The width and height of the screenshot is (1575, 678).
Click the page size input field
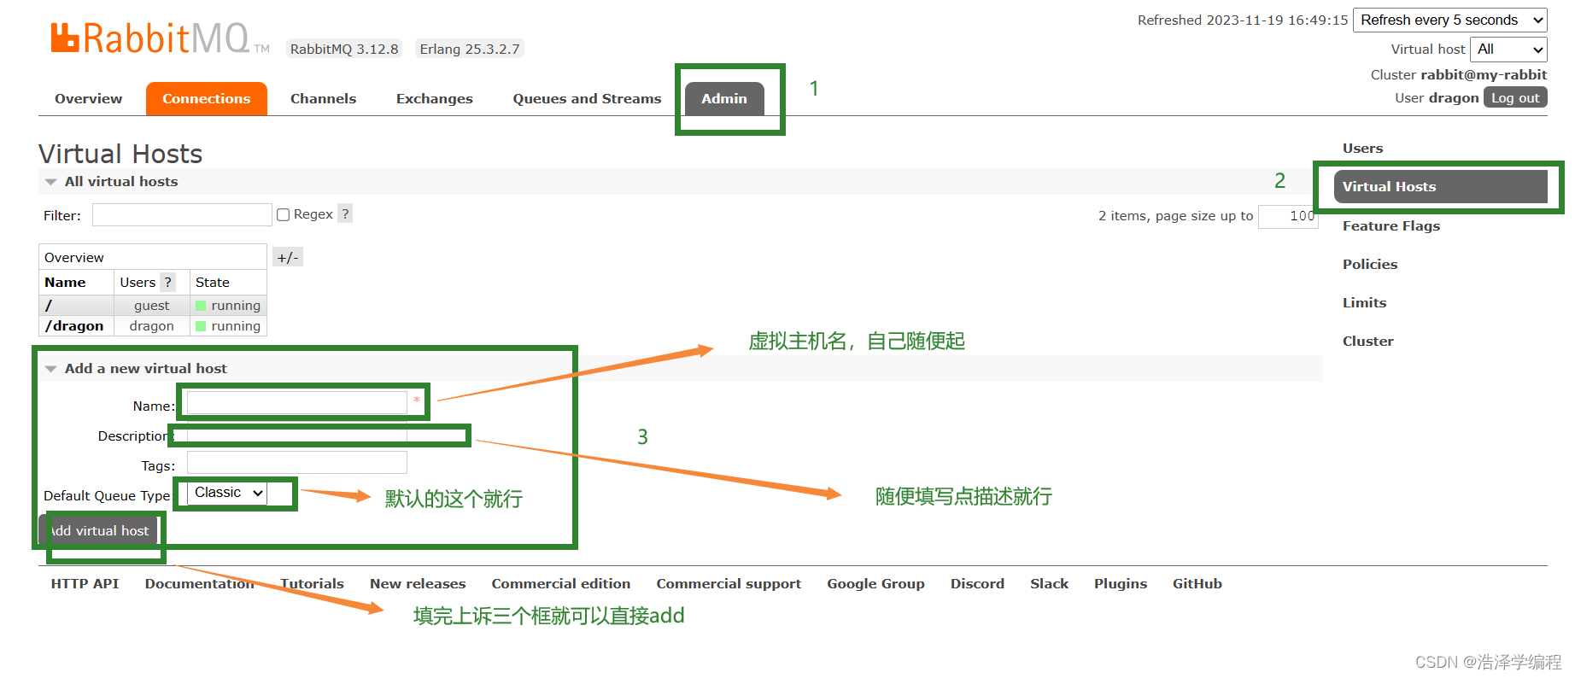[x=1288, y=216]
